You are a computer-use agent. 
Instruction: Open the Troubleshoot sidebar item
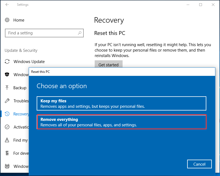(x=21, y=101)
